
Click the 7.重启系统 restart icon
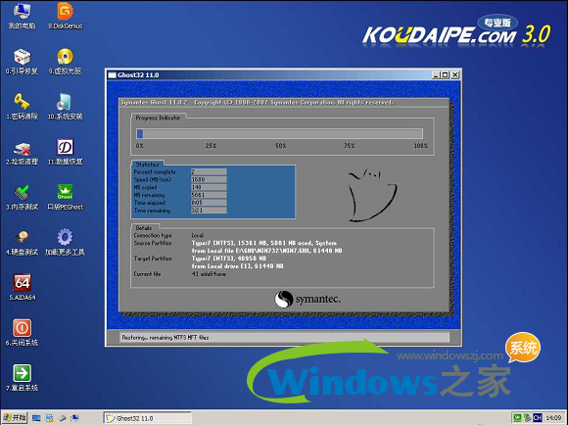22,378
